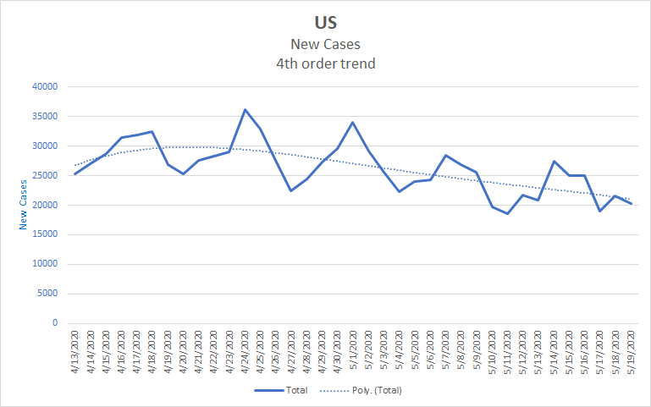Select the solid blue legend line swatch
The width and height of the screenshot is (651, 407).
coord(269,390)
